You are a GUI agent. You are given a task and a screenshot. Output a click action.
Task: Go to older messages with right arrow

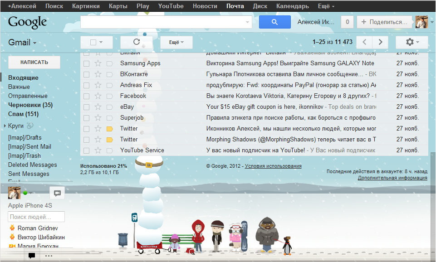click(x=380, y=42)
